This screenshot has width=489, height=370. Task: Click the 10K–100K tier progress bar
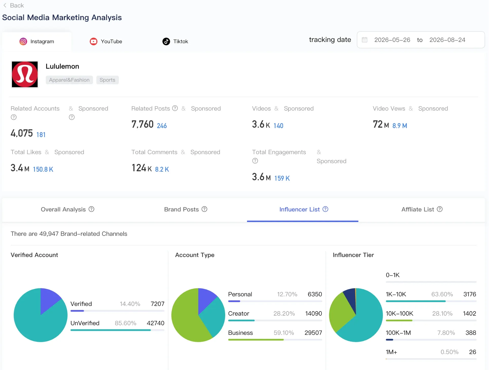click(x=431, y=320)
